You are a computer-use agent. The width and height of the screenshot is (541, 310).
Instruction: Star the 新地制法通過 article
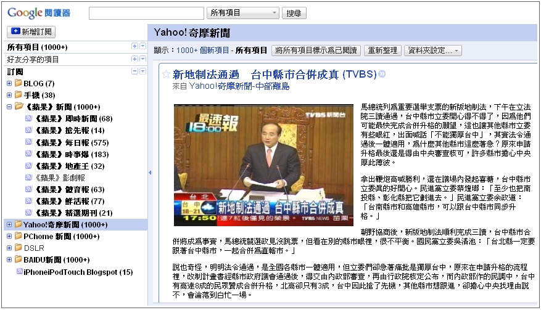coord(166,74)
